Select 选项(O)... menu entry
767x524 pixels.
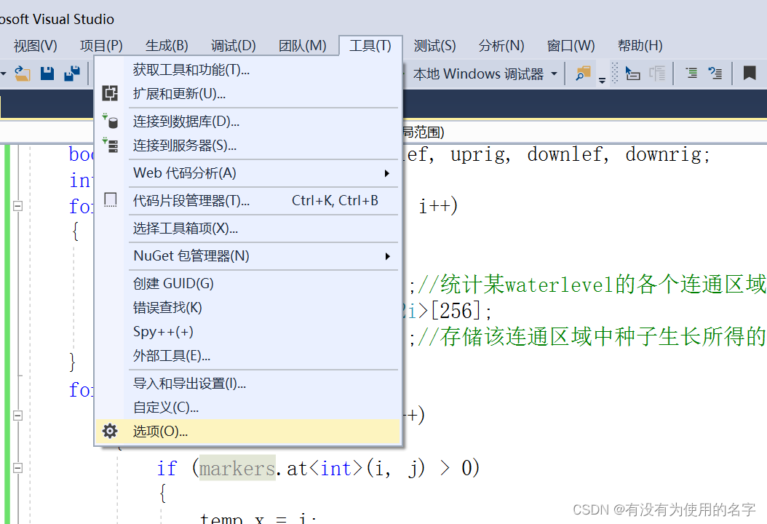pyautogui.click(x=248, y=431)
